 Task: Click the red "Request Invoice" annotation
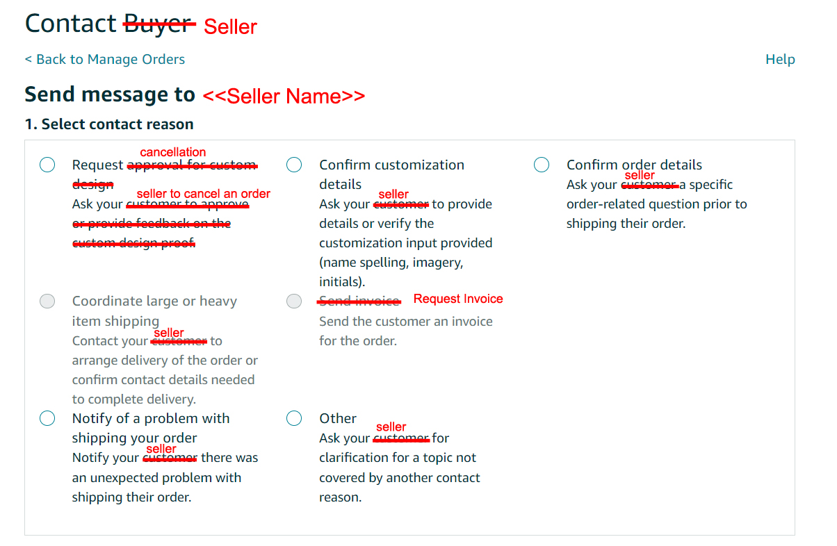(x=458, y=299)
